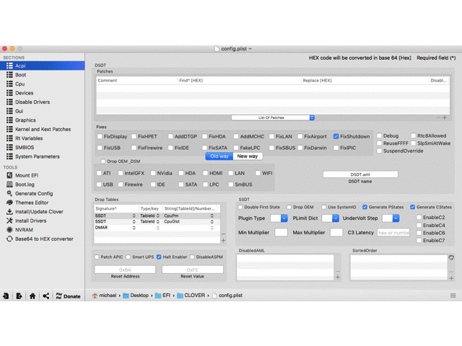462x346 pixels.
Task: Add a Drop Tables entry with plus icon
Action: tap(223, 240)
